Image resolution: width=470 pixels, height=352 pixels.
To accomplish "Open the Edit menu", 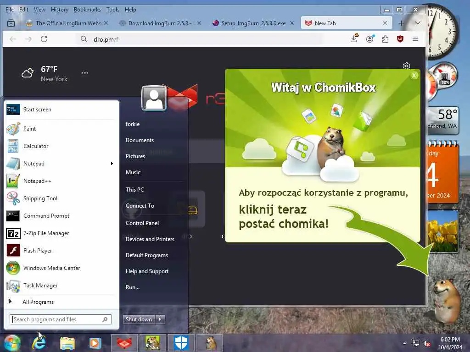I will (24, 10).
